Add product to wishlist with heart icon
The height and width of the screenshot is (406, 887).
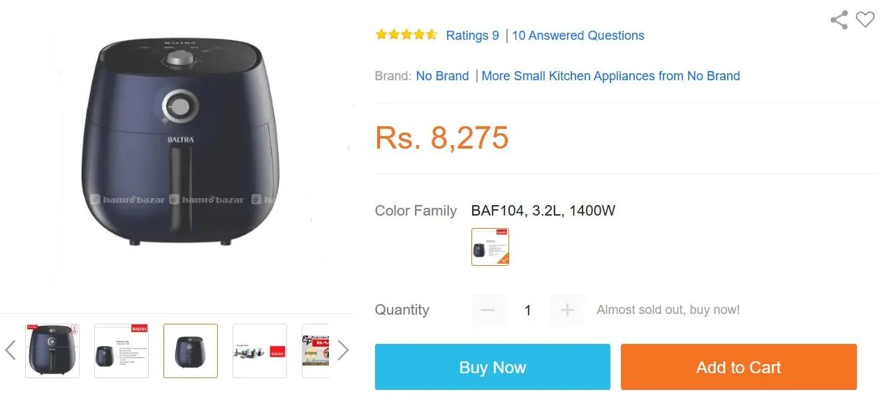tap(865, 20)
